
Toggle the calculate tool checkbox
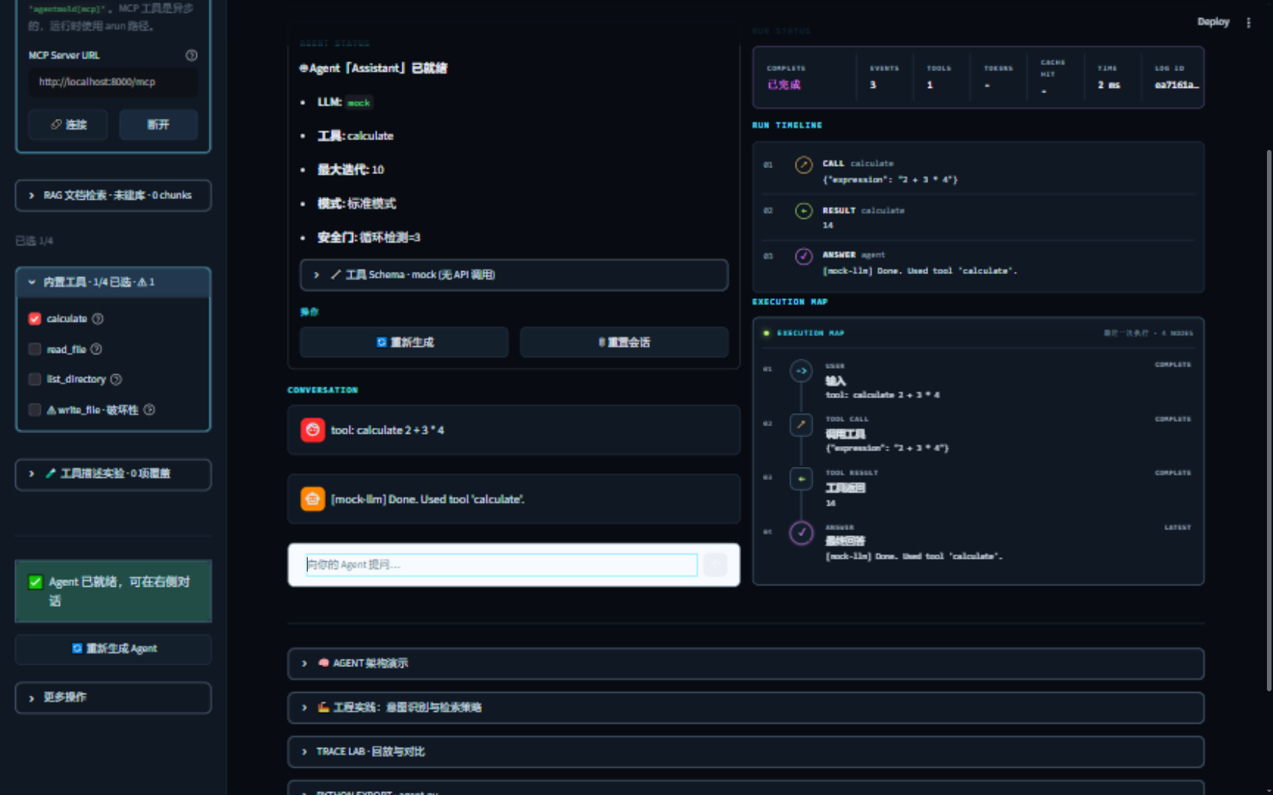(35, 319)
